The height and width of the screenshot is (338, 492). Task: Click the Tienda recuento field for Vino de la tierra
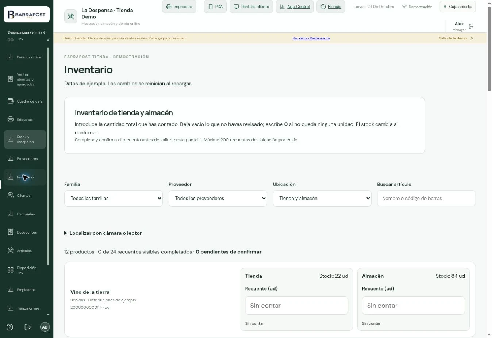tap(297, 306)
